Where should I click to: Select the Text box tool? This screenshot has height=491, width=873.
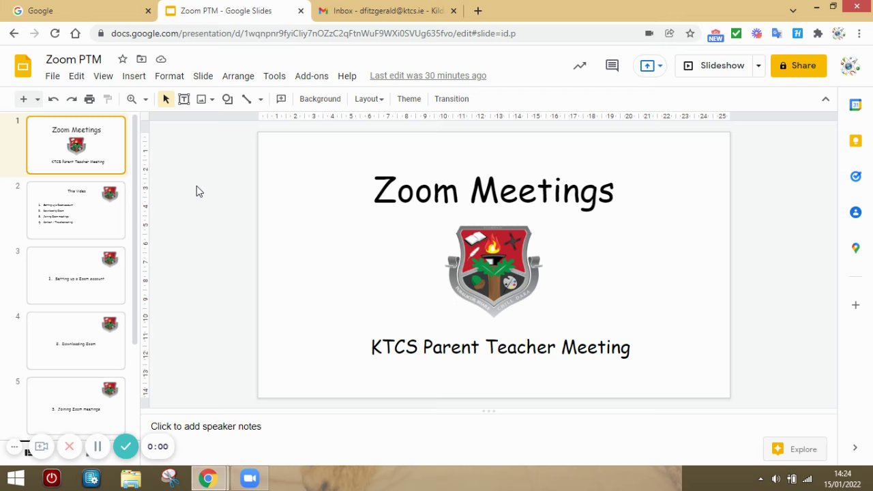click(183, 99)
